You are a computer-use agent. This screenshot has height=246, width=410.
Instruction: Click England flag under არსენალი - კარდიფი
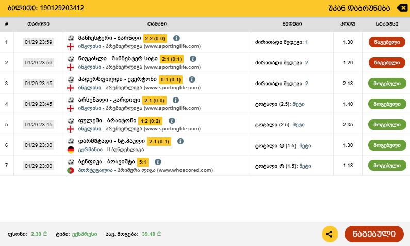tap(71, 108)
